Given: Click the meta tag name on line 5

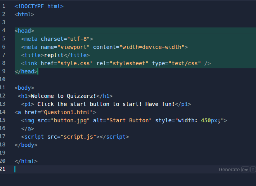Looking at the screenshot, I should tap(31, 39).
